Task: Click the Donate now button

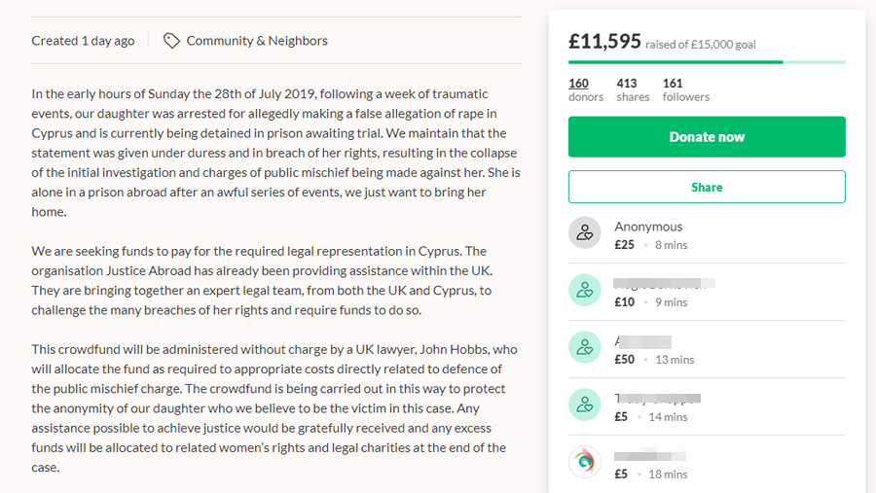Action: 707,137
